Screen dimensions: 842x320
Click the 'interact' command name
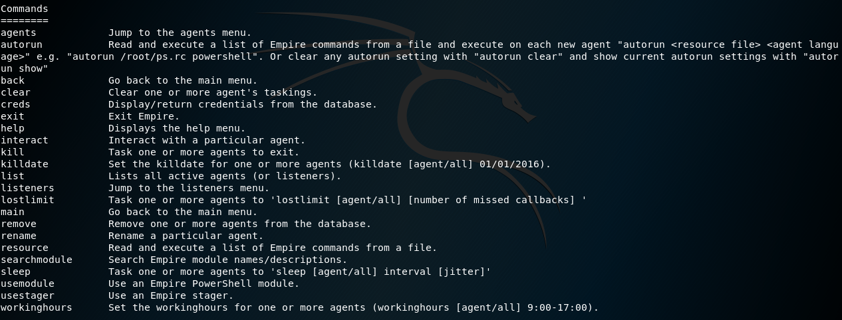(x=24, y=140)
